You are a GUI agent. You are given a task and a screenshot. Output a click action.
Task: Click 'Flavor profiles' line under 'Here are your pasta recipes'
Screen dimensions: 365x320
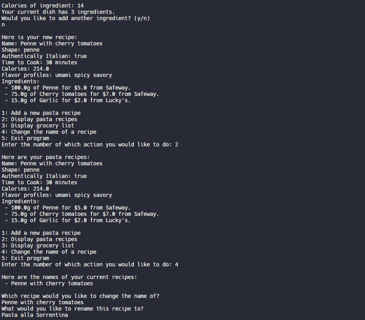pos(57,195)
